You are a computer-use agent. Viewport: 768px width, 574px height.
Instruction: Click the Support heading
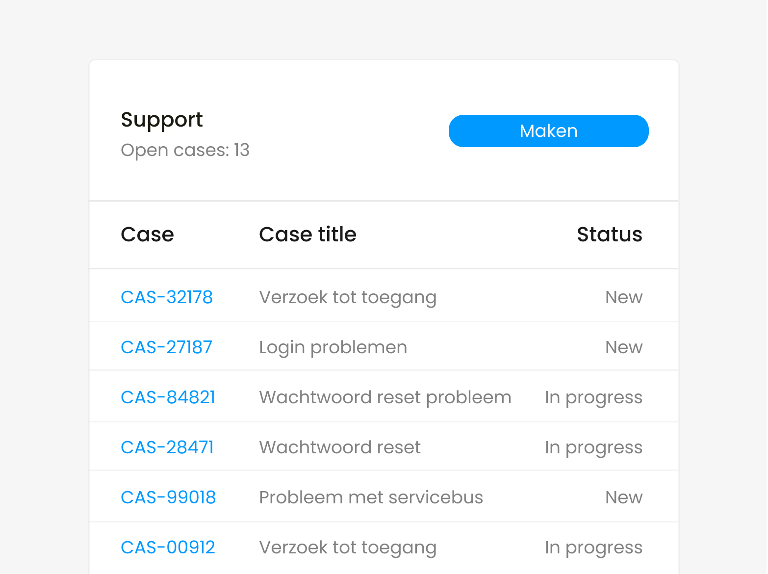[x=162, y=120]
